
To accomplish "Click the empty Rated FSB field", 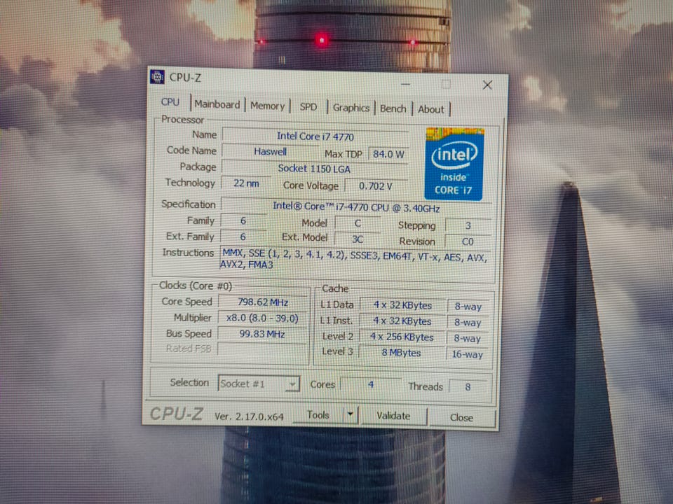I will [261, 349].
